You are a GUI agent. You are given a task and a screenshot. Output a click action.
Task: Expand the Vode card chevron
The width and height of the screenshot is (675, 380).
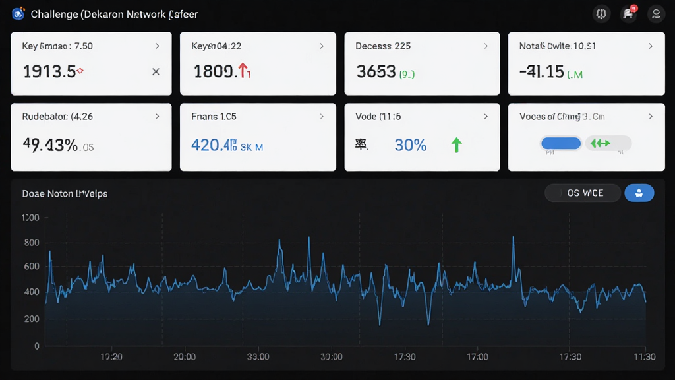point(486,117)
